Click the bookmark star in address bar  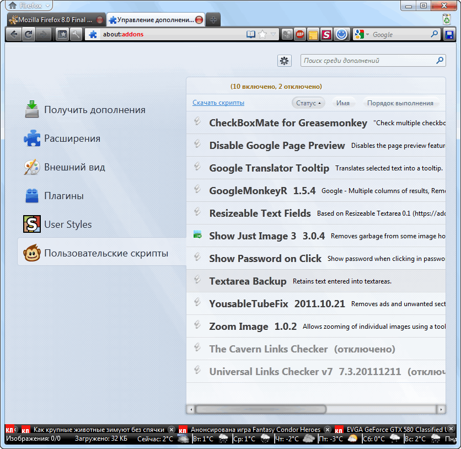263,35
